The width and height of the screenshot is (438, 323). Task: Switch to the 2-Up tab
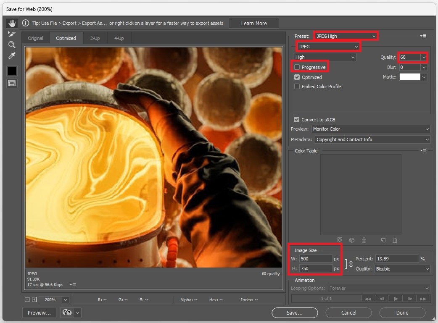pos(95,38)
